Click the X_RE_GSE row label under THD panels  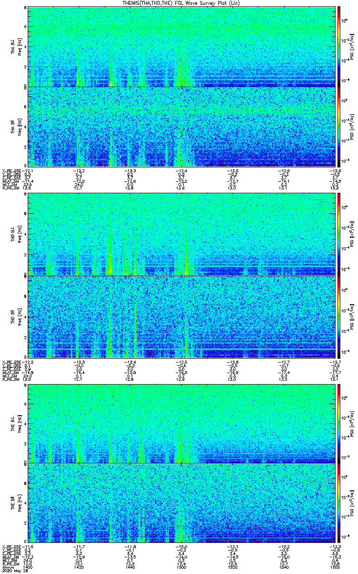[11, 362]
